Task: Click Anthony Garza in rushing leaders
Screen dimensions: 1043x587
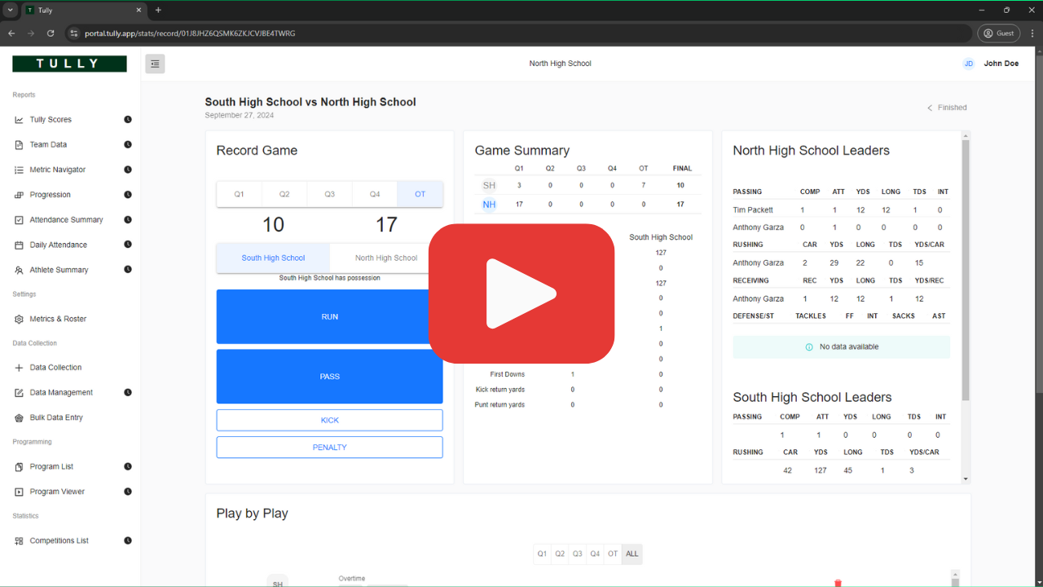Action: tap(758, 263)
